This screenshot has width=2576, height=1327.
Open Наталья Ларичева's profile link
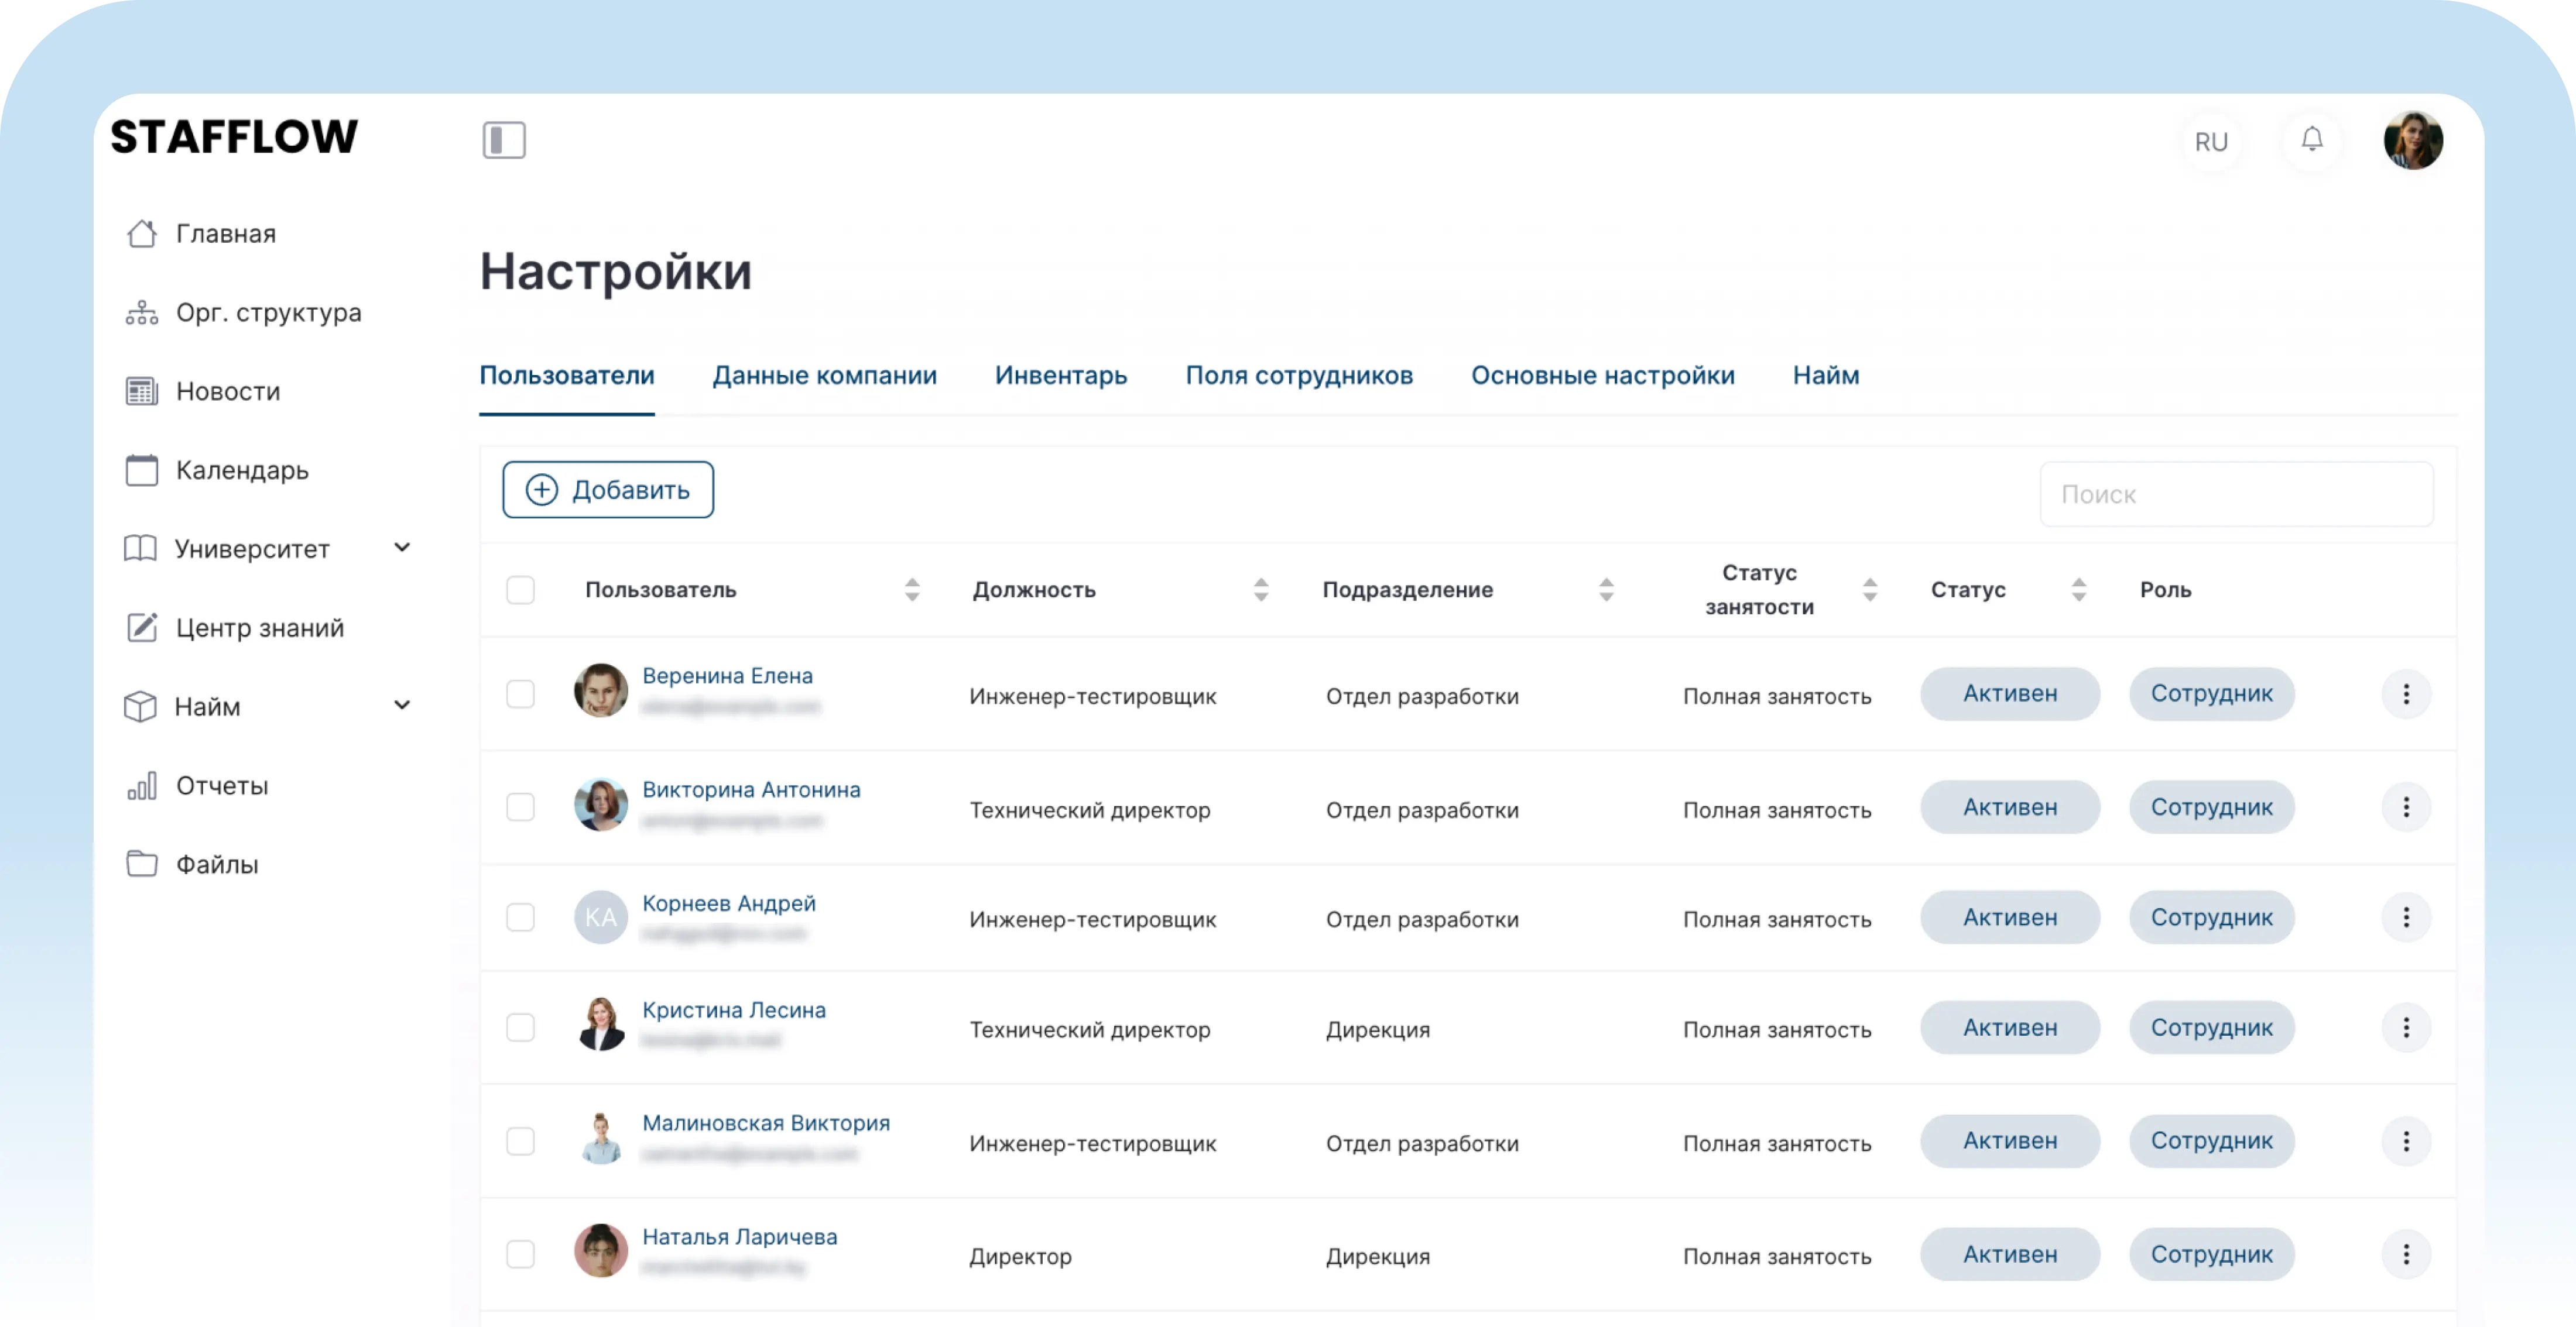coord(740,1237)
